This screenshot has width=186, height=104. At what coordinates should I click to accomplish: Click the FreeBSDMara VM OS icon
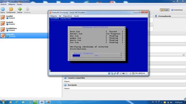pos(3,29)
